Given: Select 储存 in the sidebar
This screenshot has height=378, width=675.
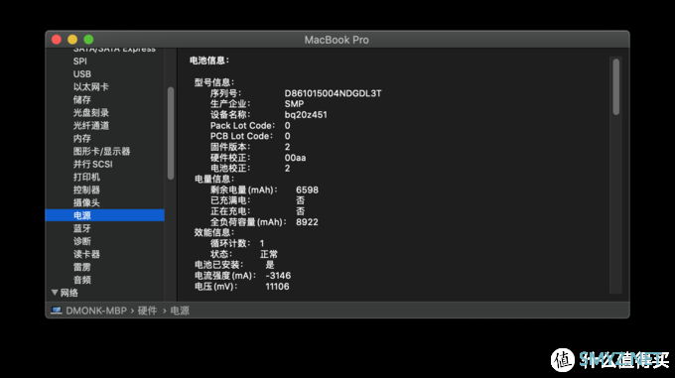Looking at the screenshot, I should [x=81, y=100].
